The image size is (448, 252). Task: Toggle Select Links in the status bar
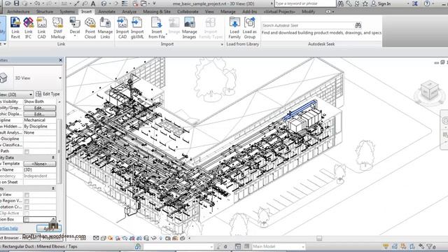[x=386, y=246]
